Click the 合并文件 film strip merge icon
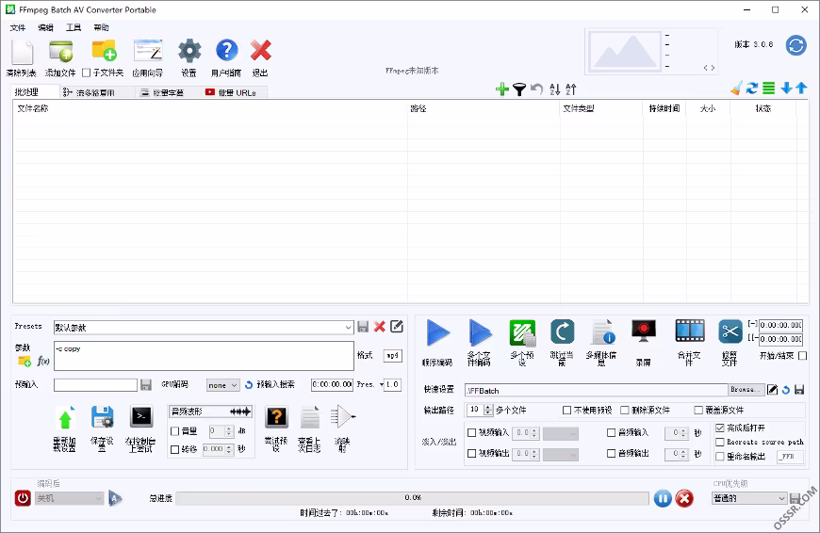The height and width of the screenshot is (533, 820). (690, 331)
